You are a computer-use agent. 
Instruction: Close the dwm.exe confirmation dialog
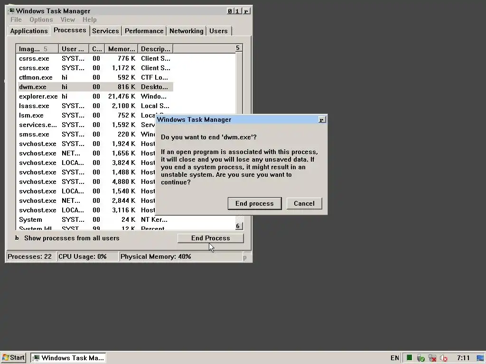click(x=322, y=120)
